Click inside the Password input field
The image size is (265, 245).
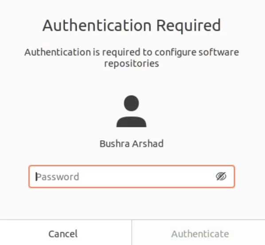[x=132, y=176]
